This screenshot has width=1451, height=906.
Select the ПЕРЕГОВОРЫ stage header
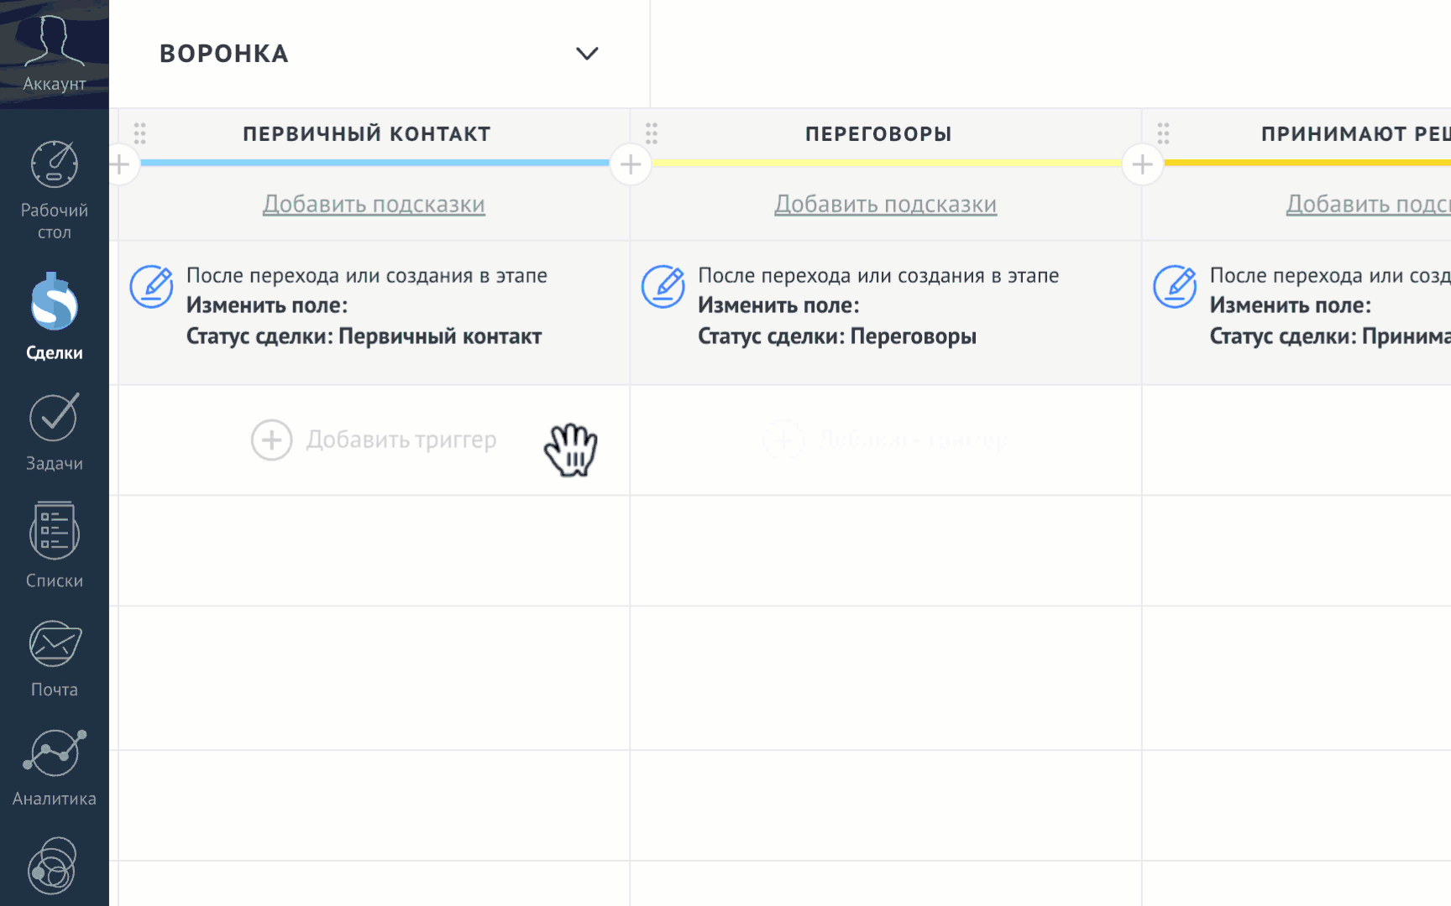(x=878, y=134)
